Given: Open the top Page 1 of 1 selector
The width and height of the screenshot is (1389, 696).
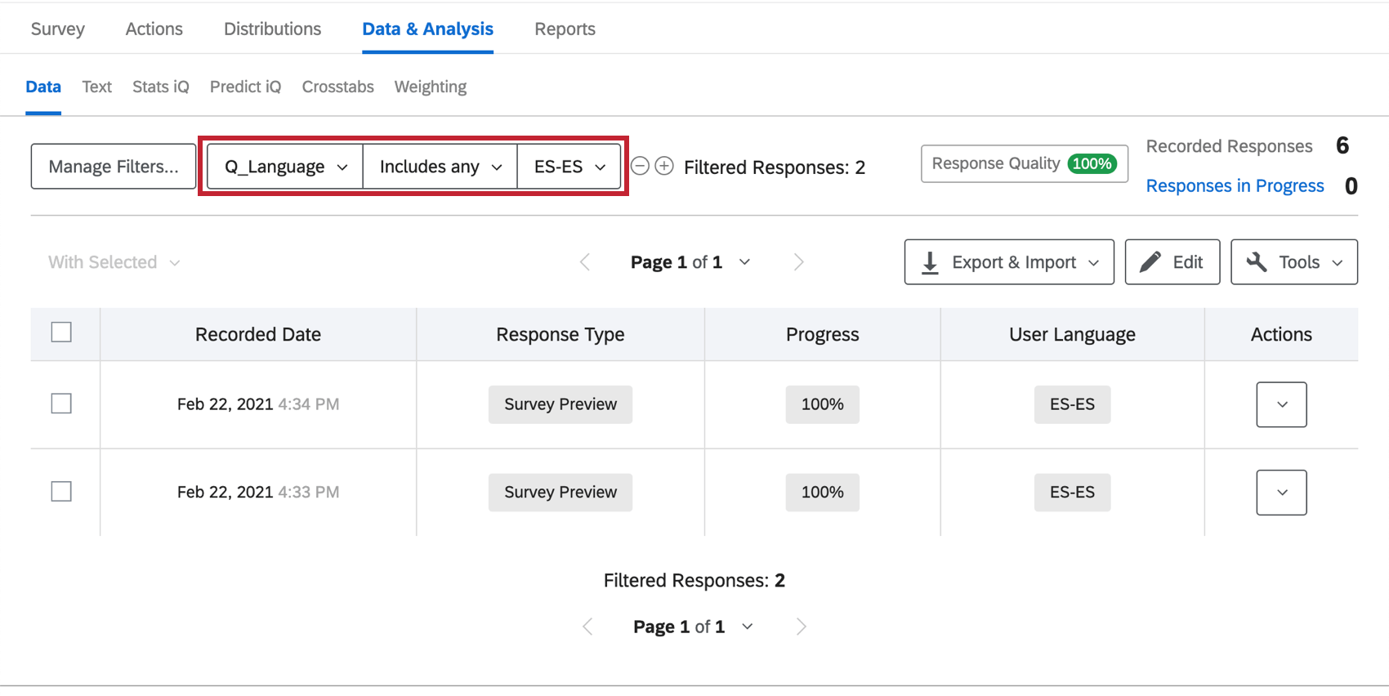Looking at the screenshot, I should click(x=690, y=262).
